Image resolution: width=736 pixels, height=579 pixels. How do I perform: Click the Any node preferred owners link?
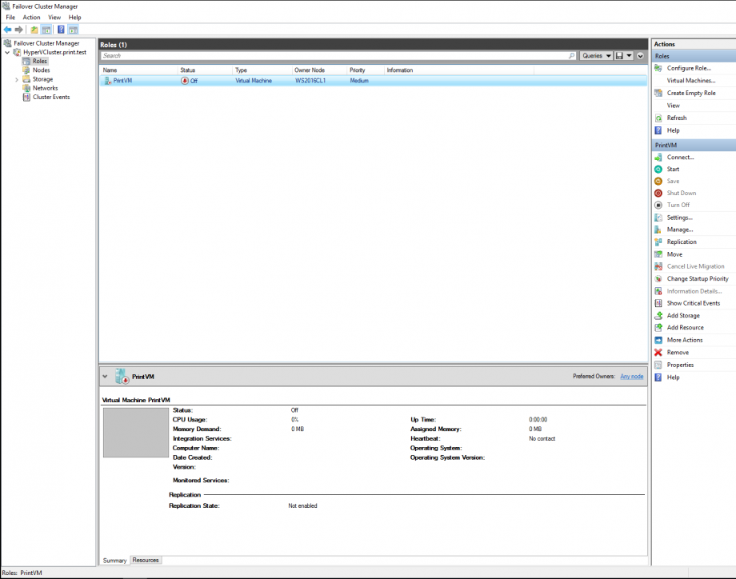click(631, 376)
